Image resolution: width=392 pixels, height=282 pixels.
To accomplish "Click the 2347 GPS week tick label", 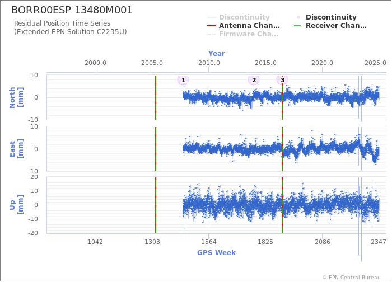I will [379, 242].
